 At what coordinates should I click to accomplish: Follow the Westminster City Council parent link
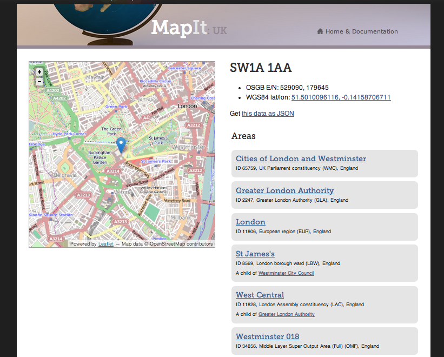point(286,273)
